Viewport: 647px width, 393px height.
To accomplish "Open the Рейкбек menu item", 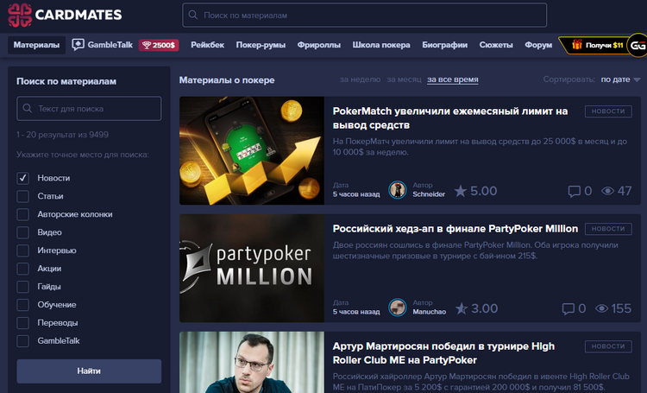I will (x=207, y=45).
